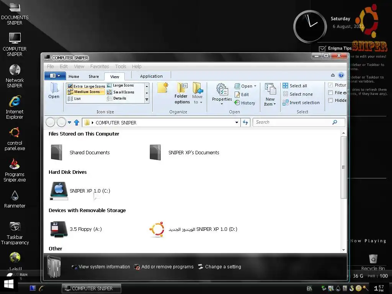Image resolution: width=392 pixels, height=294 pixels.
Task: Click the water drop Rainmeter tray icon
Action: (x=338, y=288)
